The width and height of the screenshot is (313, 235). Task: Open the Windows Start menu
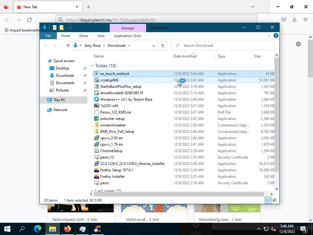click(x=7, y=229)
